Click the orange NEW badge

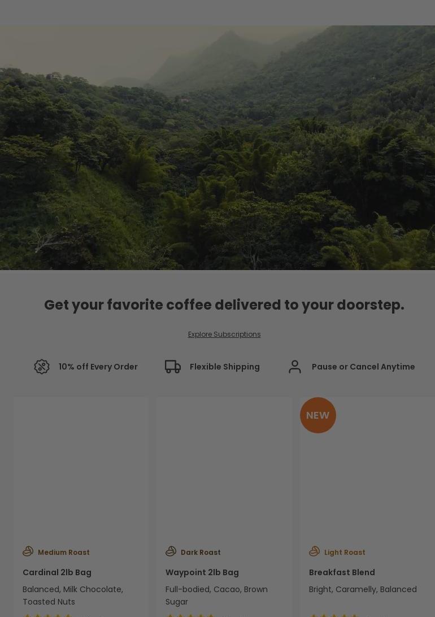tap(318, 415)
